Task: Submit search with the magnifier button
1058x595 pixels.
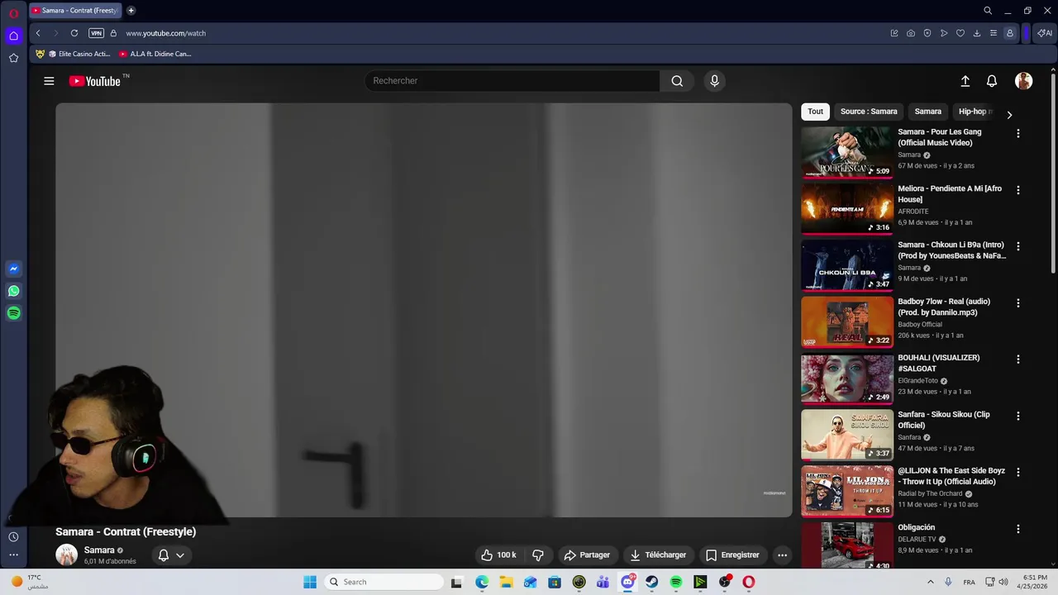Action: (x=677, y=81)
